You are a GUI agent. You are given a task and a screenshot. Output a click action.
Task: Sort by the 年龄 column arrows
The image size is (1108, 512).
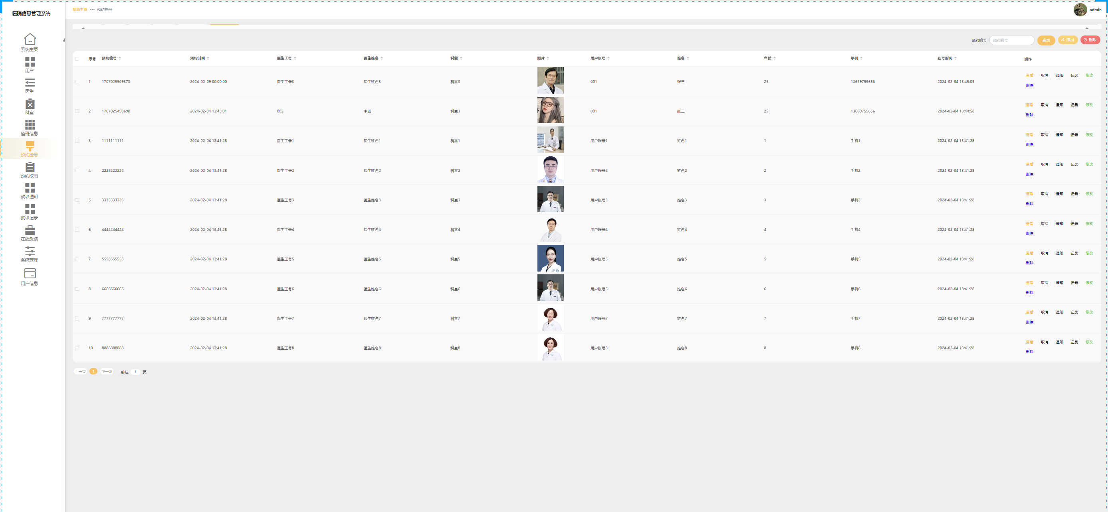pos(775,58)
